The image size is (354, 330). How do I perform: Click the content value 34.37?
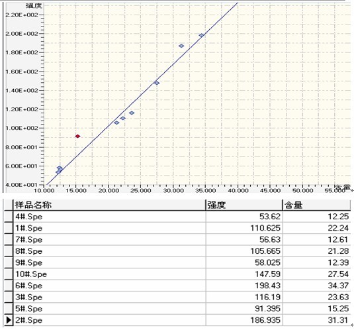click(338, 286)
